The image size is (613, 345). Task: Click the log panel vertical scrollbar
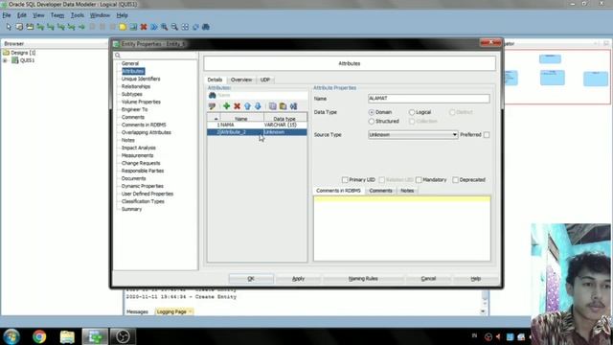(485, 302)
